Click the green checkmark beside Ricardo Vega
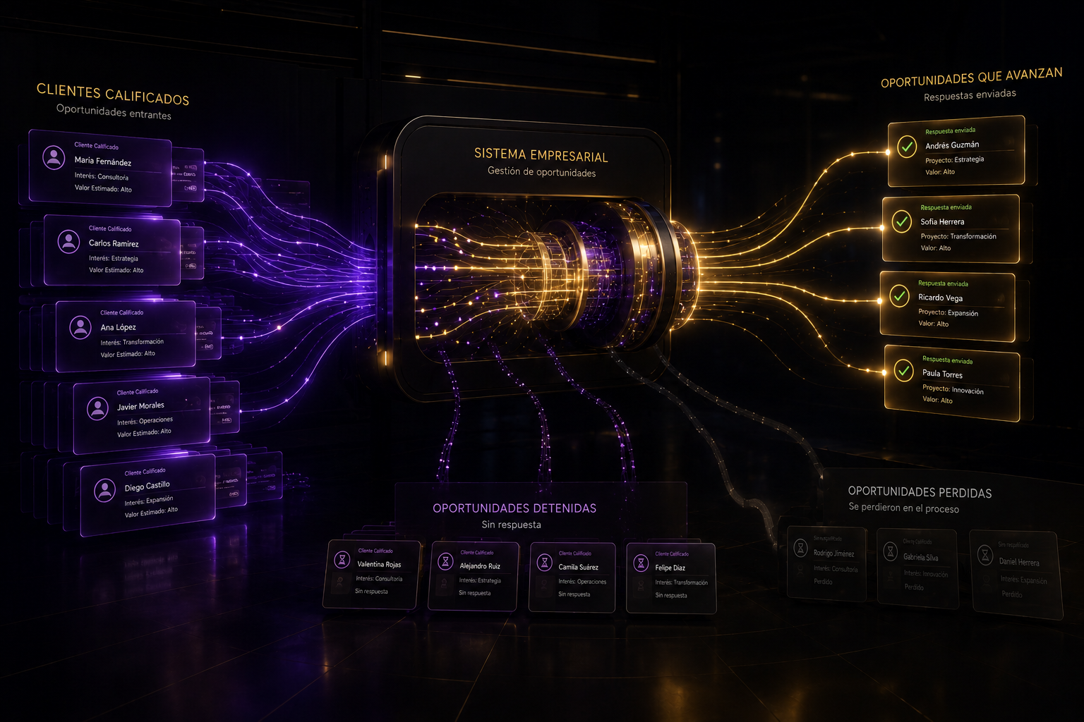The width and height of the screenshot is (1084, 722). [899, 296]
